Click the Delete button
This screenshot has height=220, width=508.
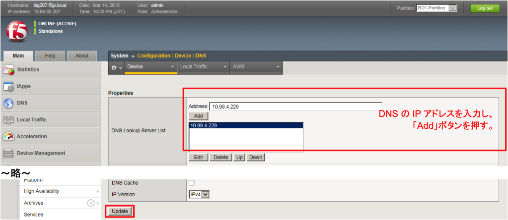220,158
